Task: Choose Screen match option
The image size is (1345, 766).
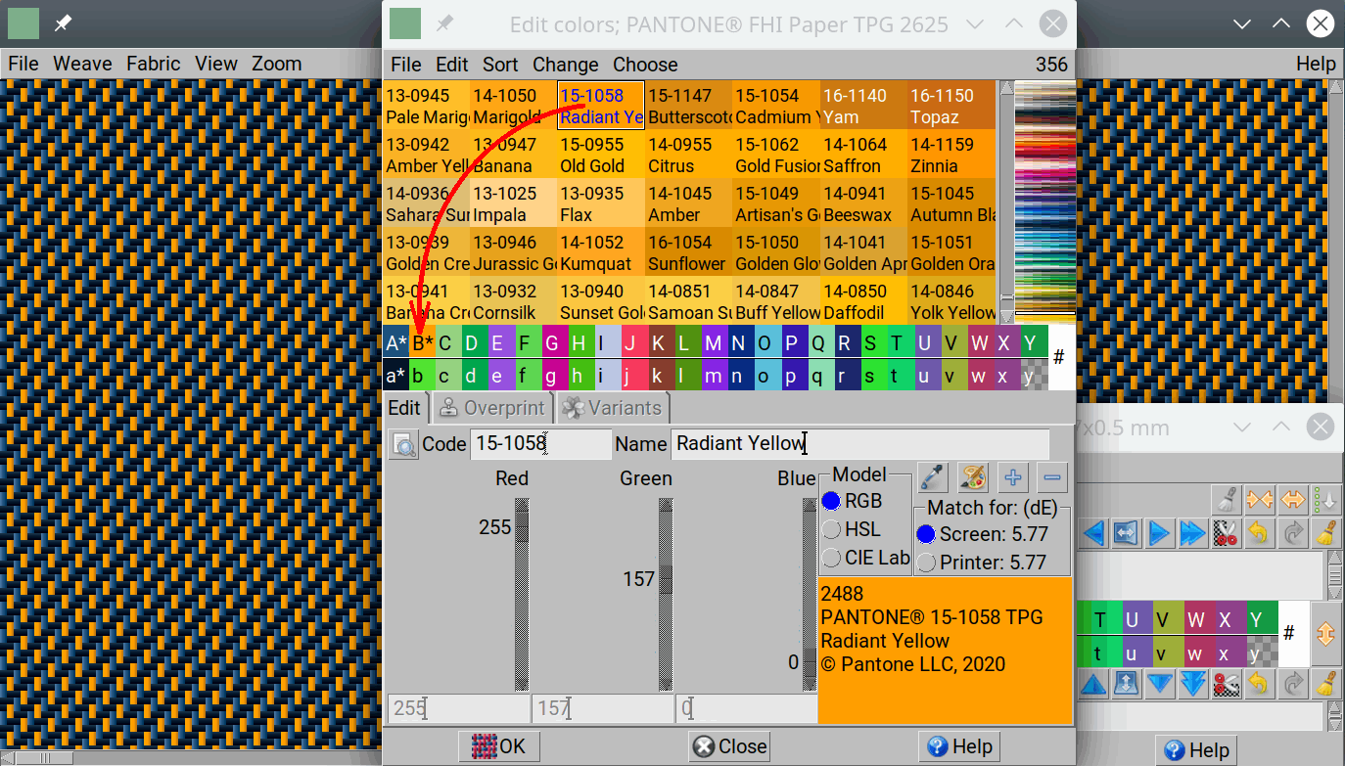Action: click(x=983, y=534)
